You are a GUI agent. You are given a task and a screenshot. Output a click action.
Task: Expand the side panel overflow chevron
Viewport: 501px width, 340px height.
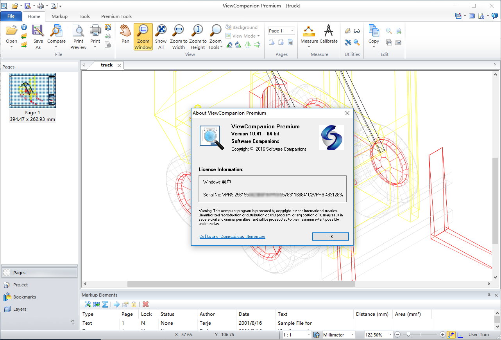[73, 322]
